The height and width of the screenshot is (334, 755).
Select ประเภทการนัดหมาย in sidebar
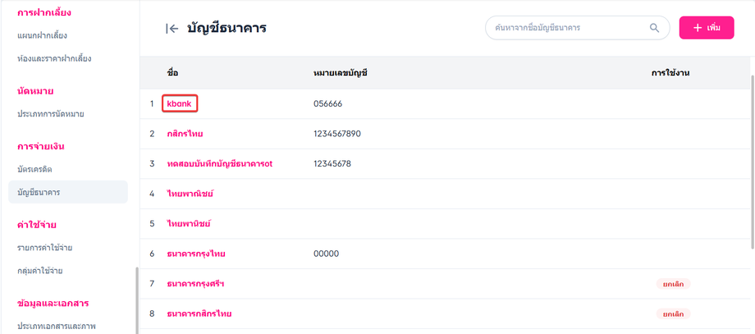(x=51, y=113)
